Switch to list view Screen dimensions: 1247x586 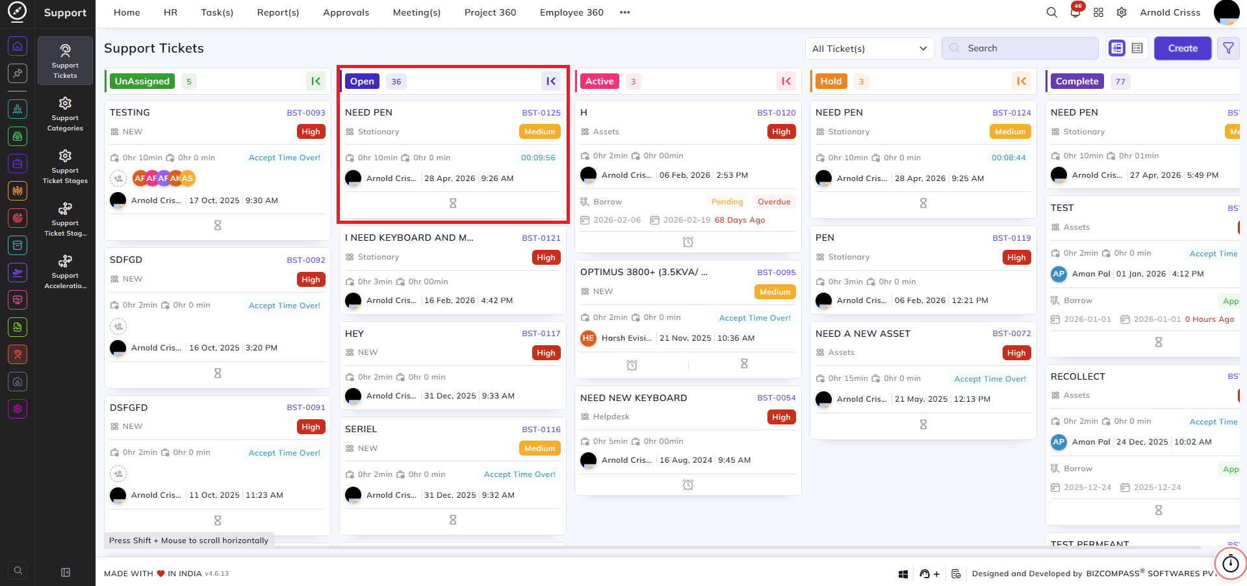pos(1137,48)
